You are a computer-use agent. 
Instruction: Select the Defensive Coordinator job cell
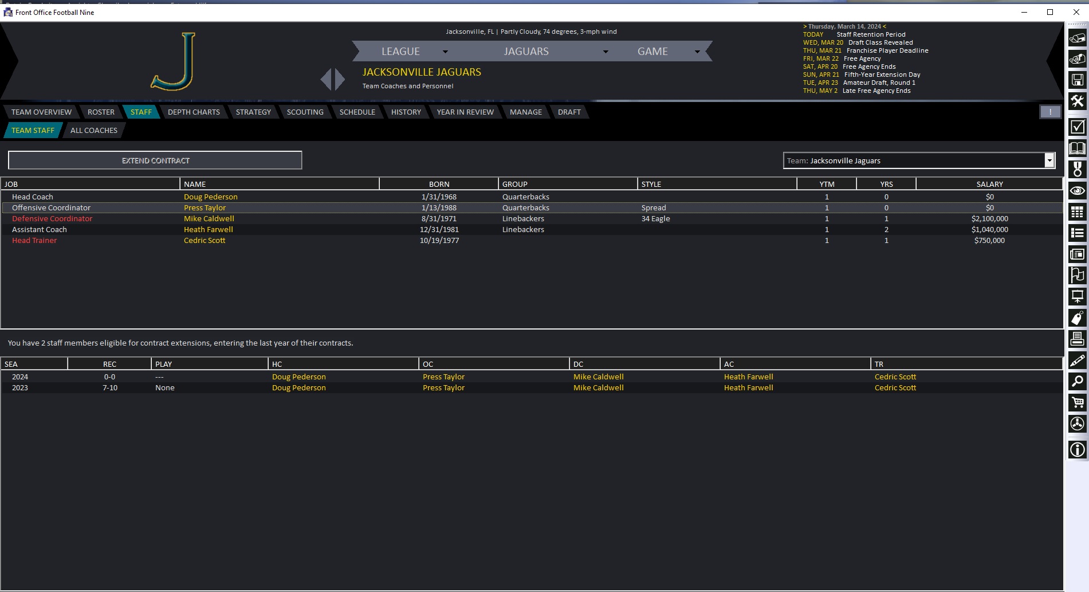pos(52,218)
